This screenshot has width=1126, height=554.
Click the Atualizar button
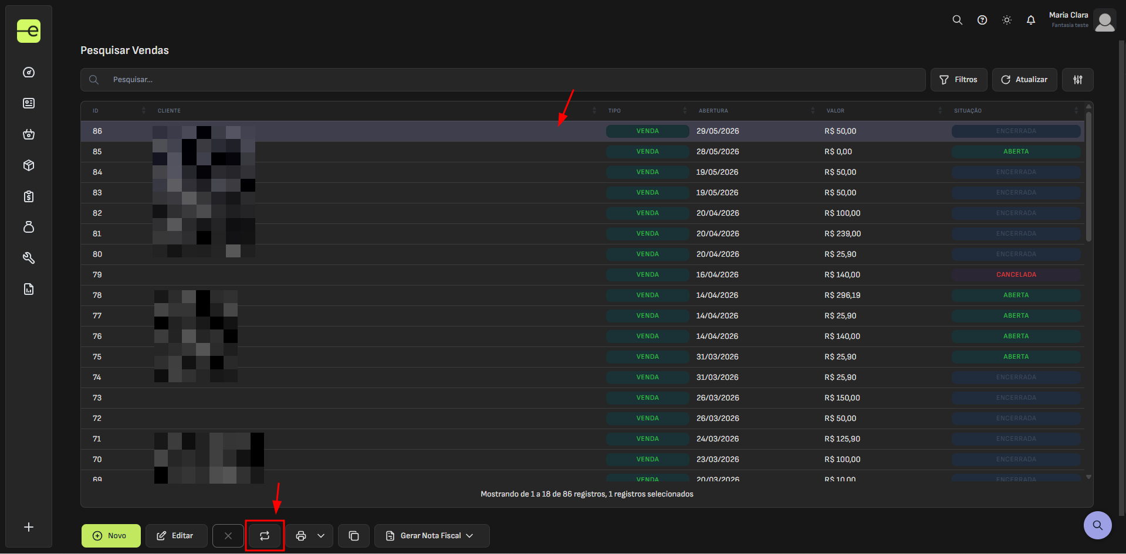pyautogui.click(x=1024, y=80)
